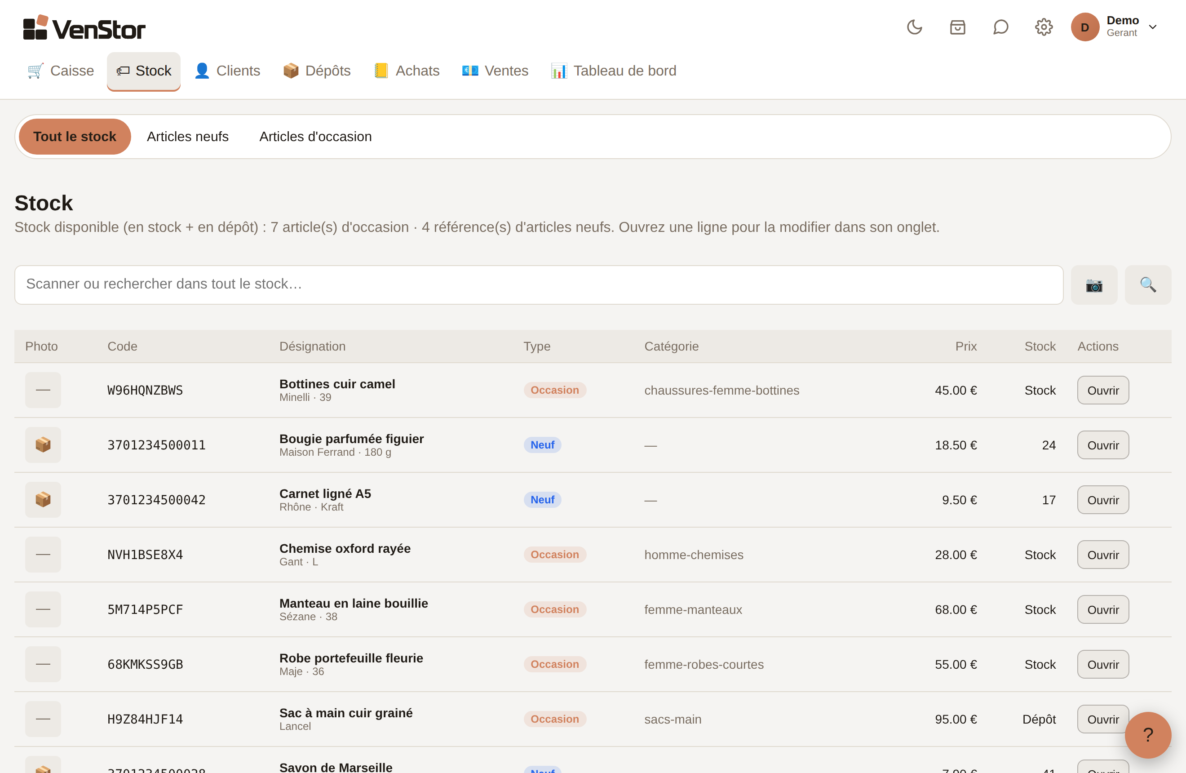
Task: Click category chaussures-femme-bottines
Action: click(x=721, y=390)
